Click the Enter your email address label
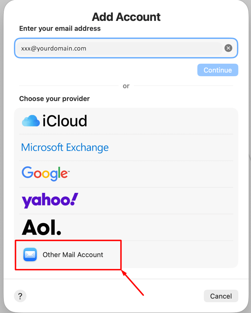Screen dimensions: 251x313 60,29
